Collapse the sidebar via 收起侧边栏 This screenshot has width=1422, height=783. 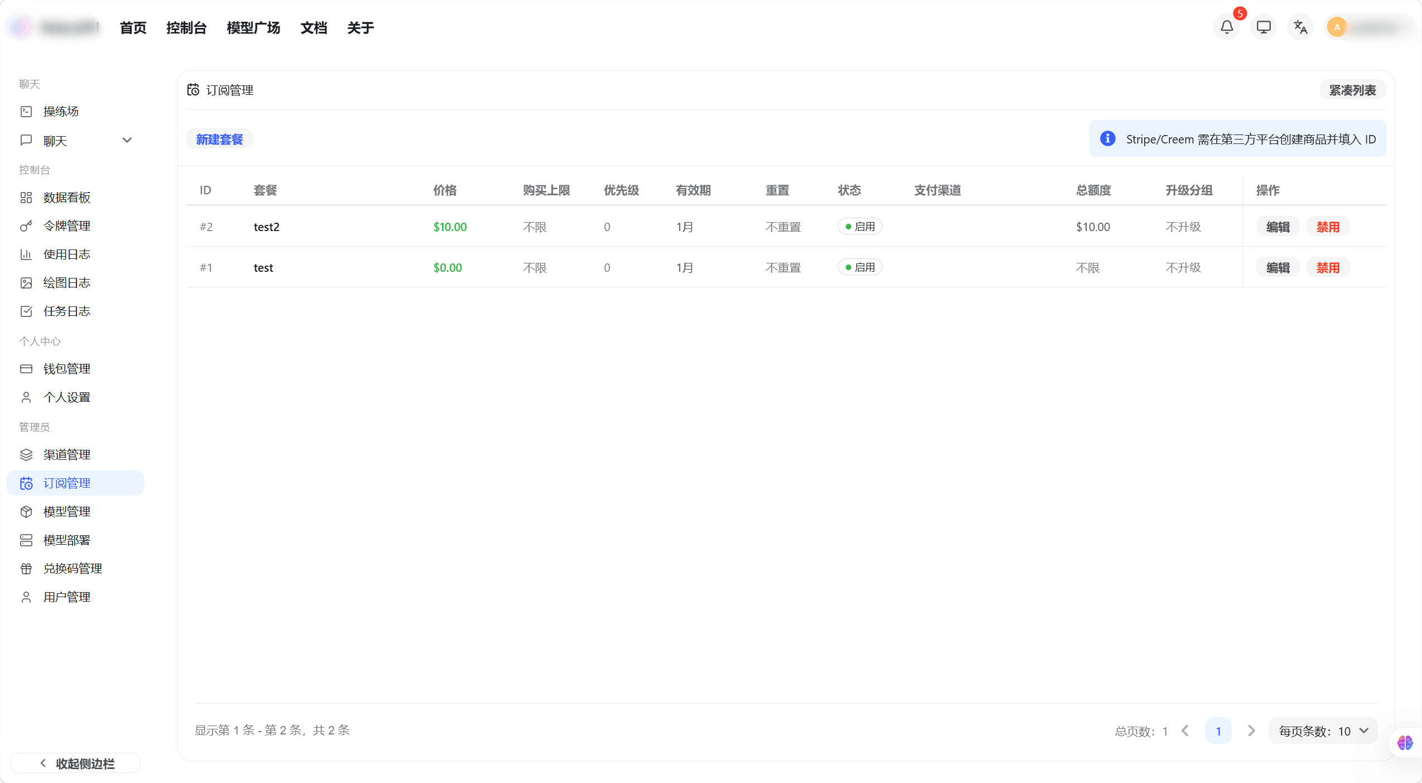[x=75, y=763]
